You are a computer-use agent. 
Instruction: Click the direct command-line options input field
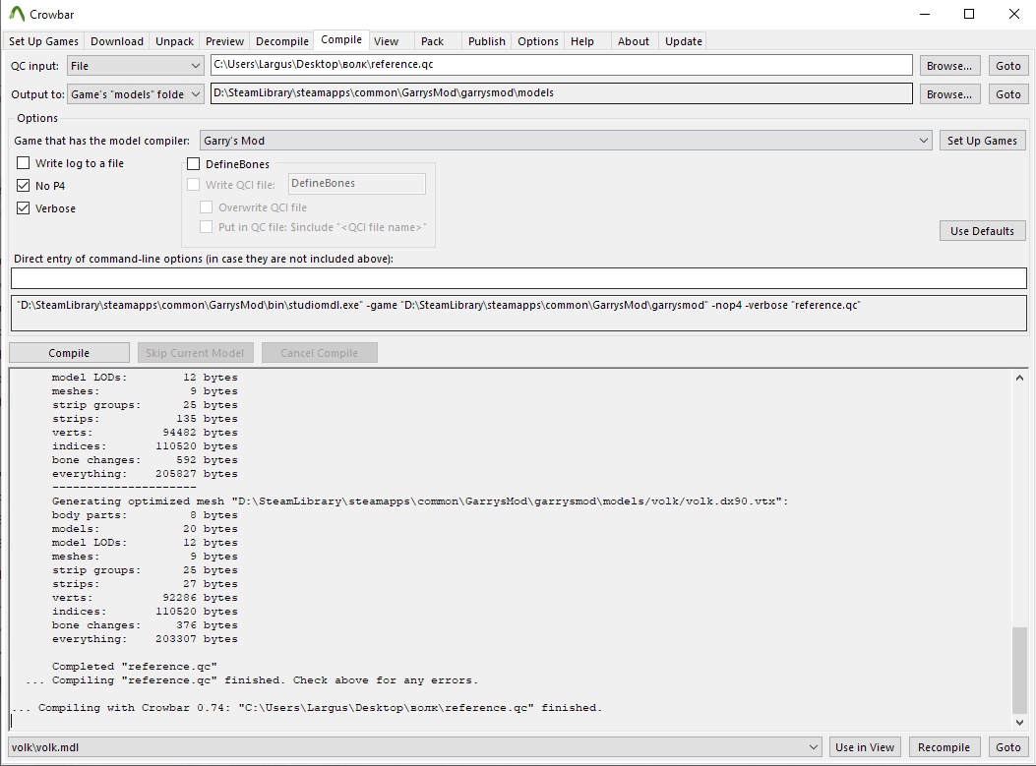coord(518,278)
